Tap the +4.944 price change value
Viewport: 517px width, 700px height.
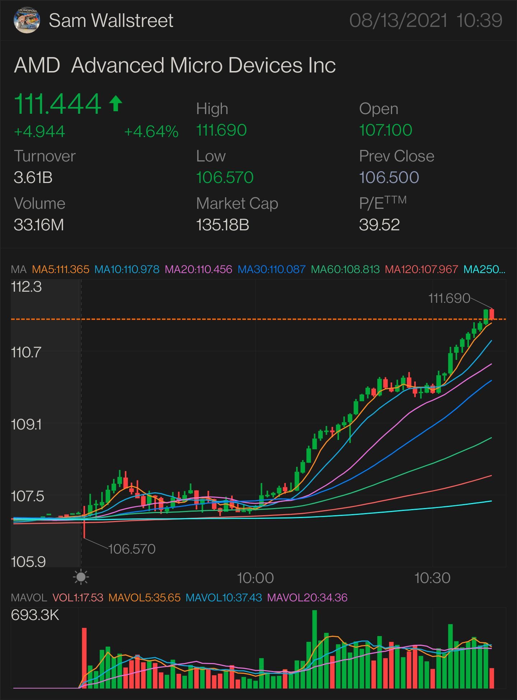tap(39, 132)
